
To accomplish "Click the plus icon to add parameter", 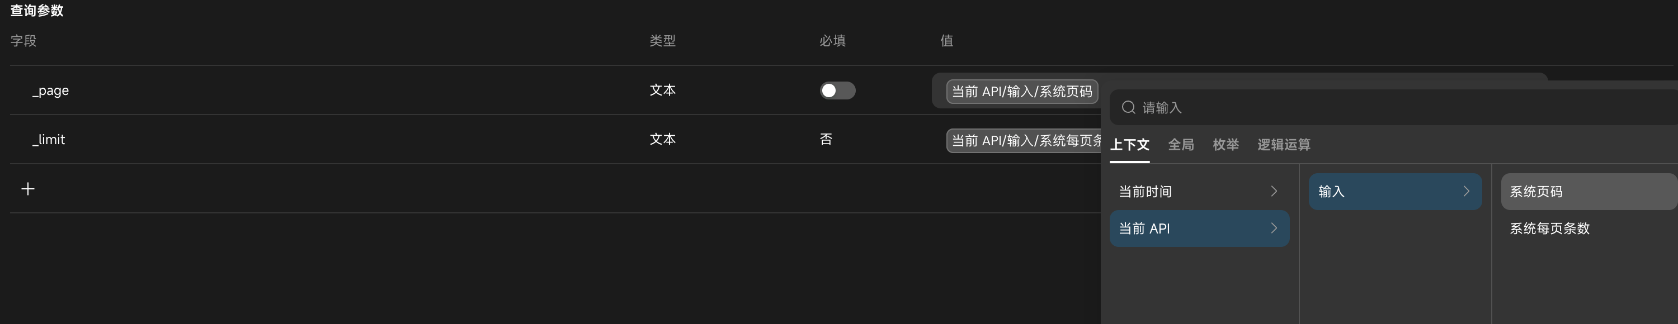I will 27,189.
